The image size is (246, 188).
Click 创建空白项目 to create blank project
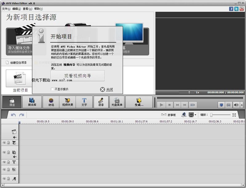pyautogui.click(x=16, y=63)
